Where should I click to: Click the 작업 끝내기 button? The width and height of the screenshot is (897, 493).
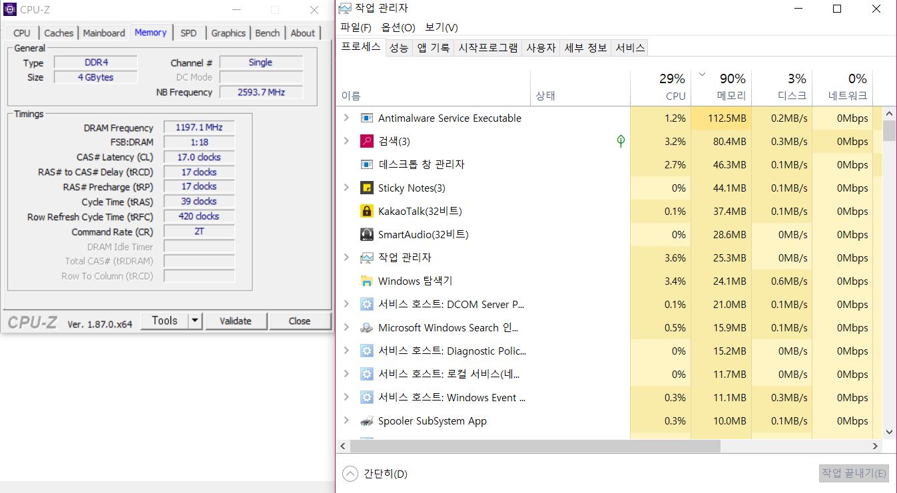(854, 474)
